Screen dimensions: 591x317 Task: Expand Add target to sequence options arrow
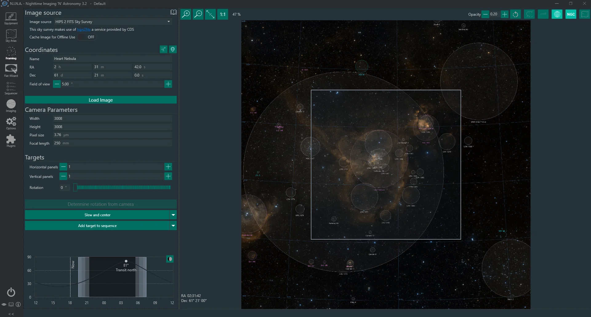173,226
